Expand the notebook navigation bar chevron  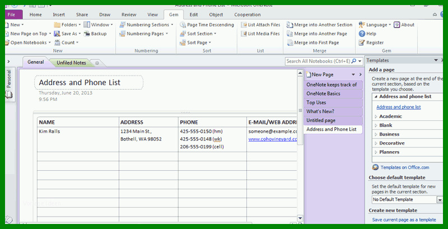8,61
